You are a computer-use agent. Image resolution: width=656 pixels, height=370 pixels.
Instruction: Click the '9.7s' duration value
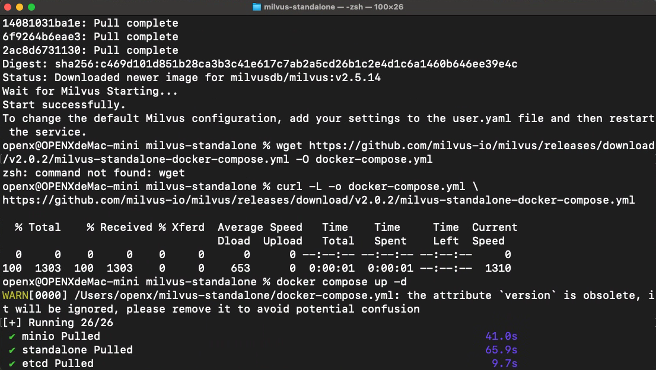point(505,363)
